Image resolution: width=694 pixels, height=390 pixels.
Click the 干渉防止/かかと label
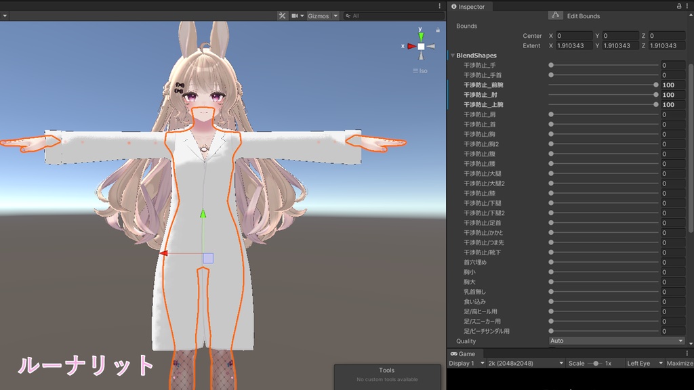pos(483,233)
